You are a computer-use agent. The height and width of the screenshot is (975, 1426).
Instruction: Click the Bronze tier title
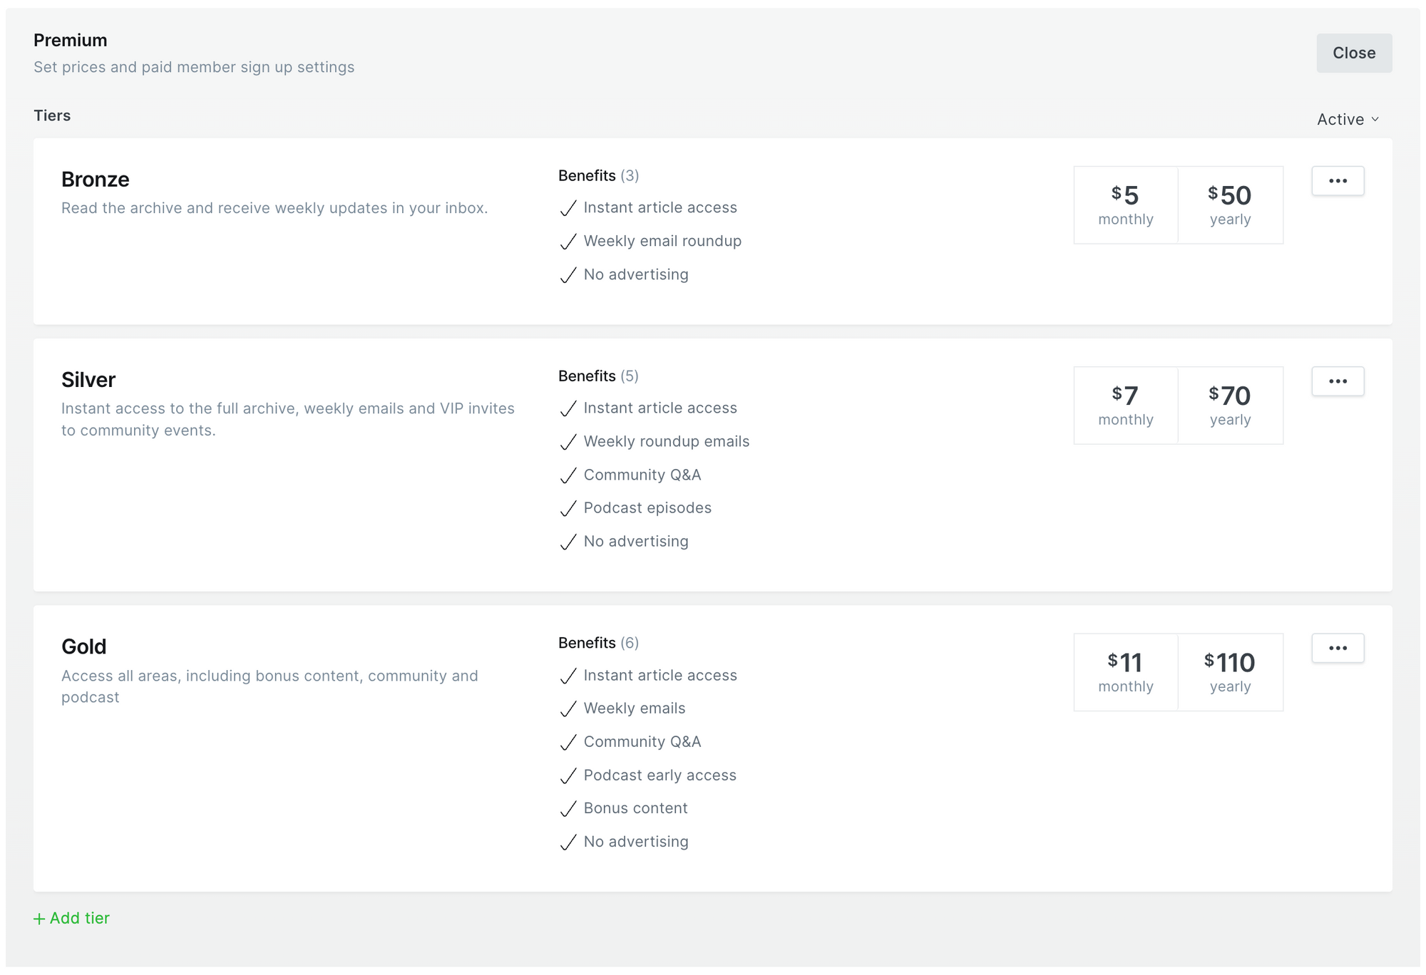click(x=96, y=180)
